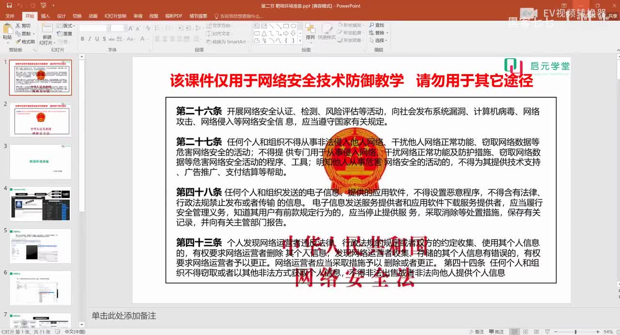Activate the Format Painter (格式刷)
Viewport: 620px width, 335px height.
pyautogui.click(x=25, y=42)
